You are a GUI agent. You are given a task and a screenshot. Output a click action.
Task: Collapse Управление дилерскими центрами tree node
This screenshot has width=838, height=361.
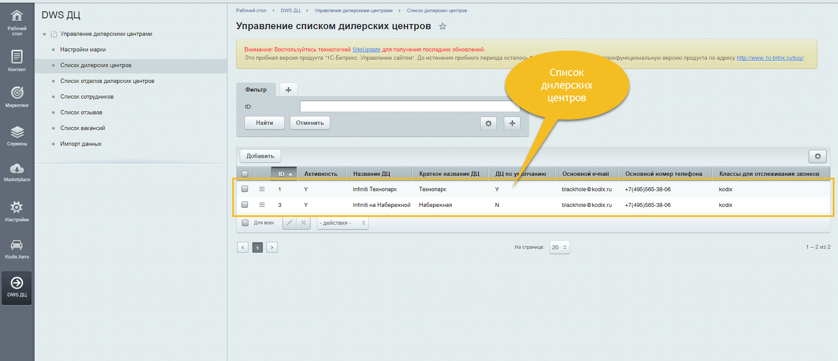[x=44, y=34]
